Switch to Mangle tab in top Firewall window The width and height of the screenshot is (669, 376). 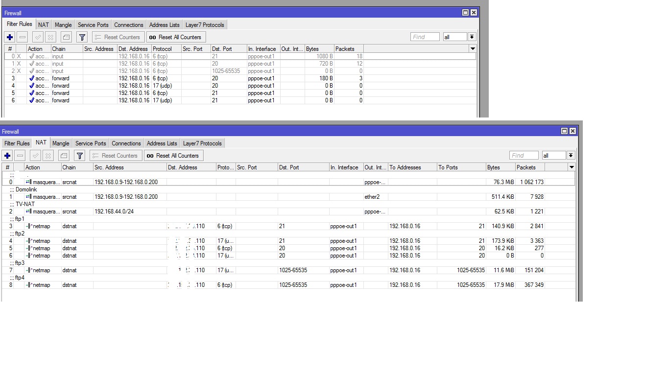pos(63,25)
